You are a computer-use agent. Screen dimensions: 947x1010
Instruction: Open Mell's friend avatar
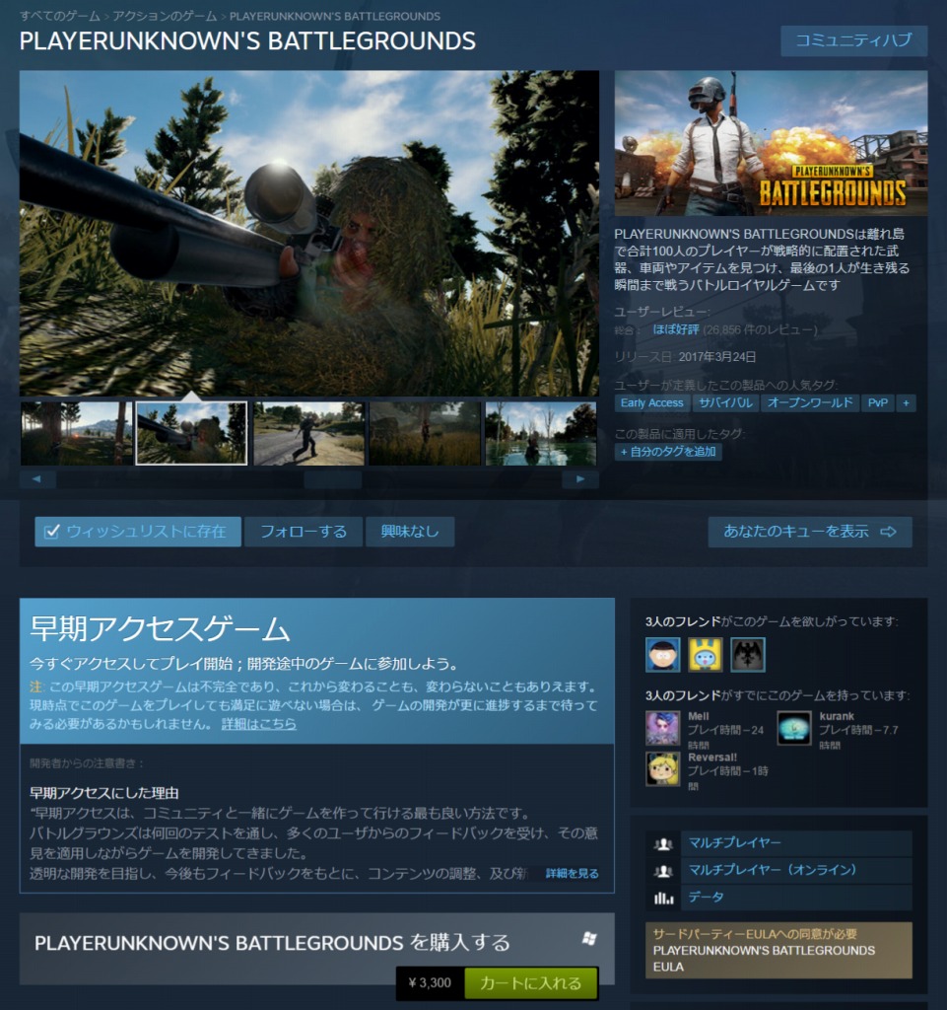(x=662, y=728)
